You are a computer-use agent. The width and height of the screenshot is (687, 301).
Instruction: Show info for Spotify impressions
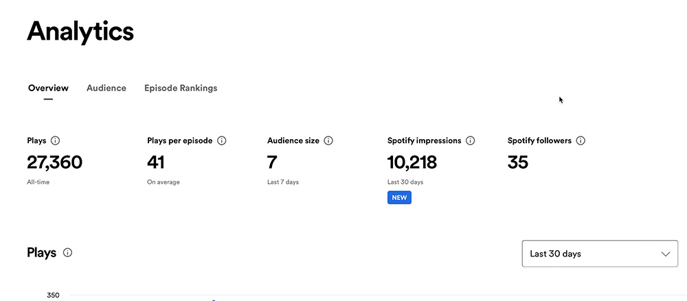[470, 141]
